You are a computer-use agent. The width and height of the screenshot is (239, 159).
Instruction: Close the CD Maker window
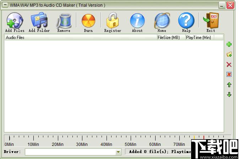pyautogui.click(x=230, y=5)
